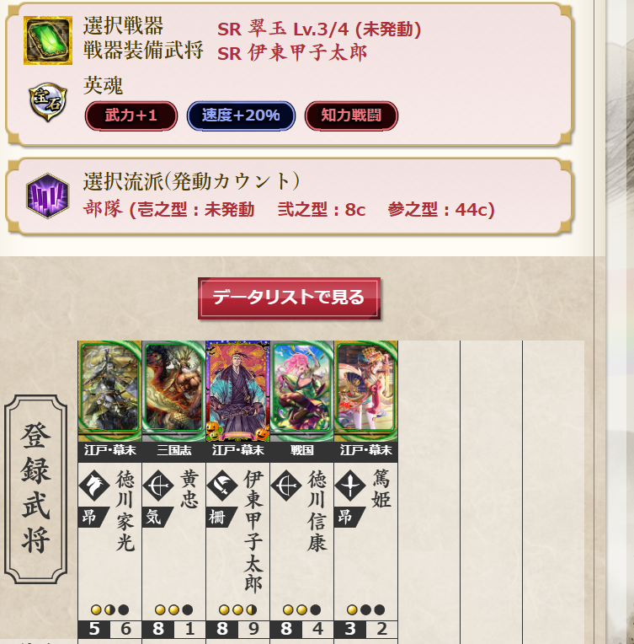The image size is (634, 644).
Task: Click the green jade weapon icon
Action: point(48,40)
